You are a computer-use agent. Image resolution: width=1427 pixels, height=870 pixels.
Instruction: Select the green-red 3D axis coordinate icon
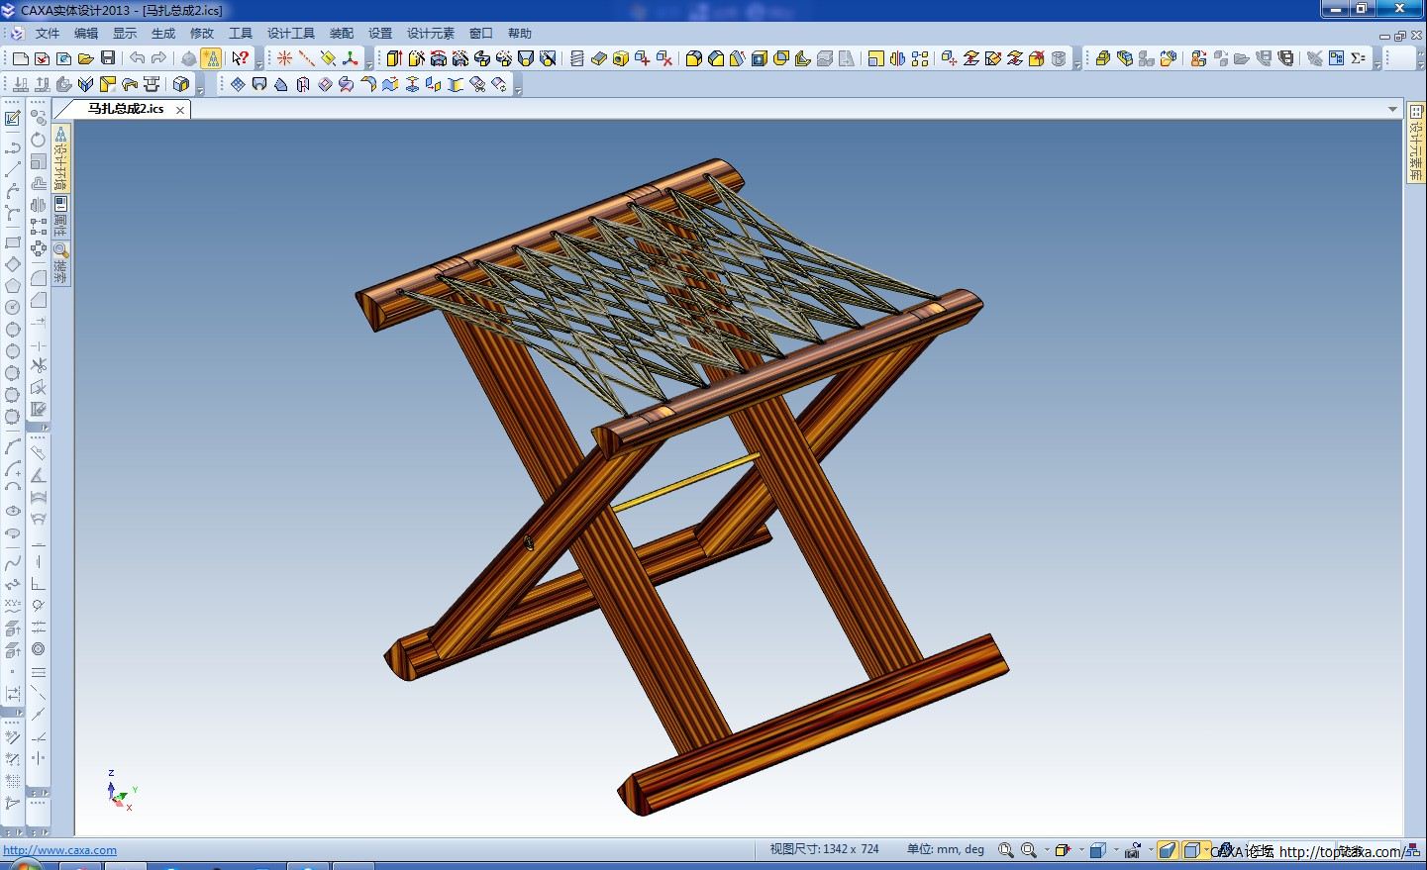point(350,58)
